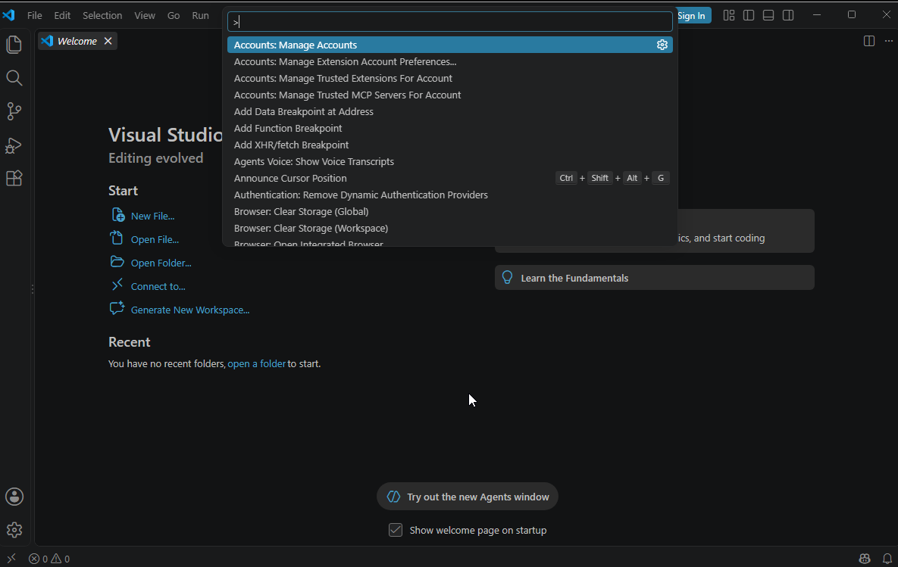Viewport: 898px width, 567px height.
Task: Select the Welcome editor tab
Action: pos(77,41)
